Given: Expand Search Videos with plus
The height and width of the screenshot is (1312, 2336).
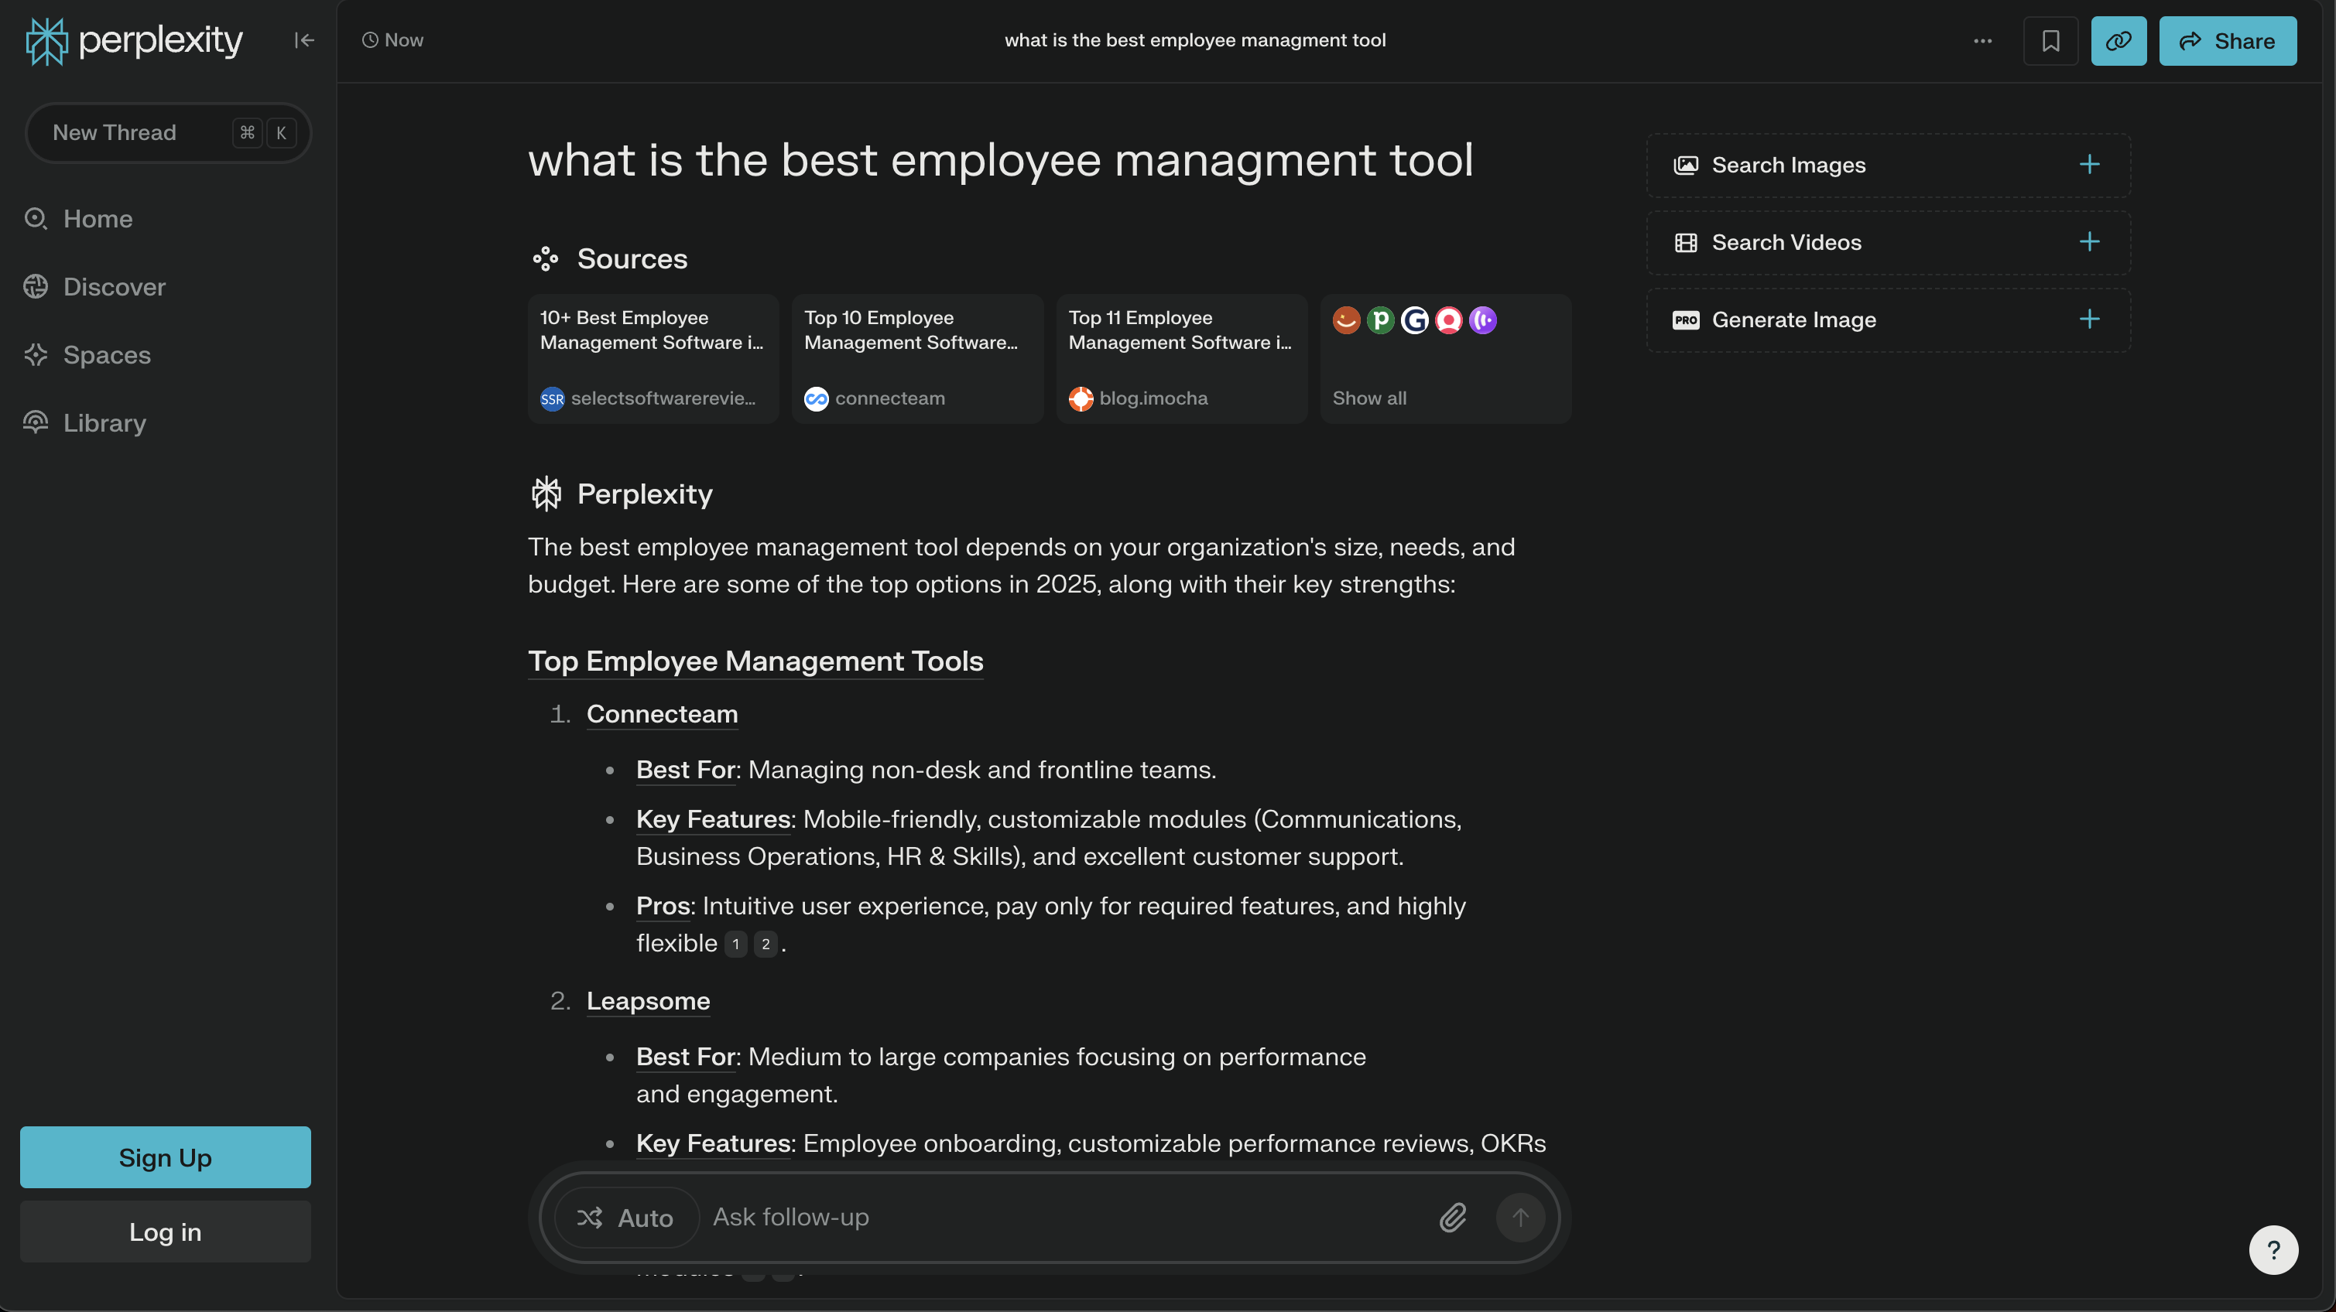Looking at the screenshot, I should 2088,242.
